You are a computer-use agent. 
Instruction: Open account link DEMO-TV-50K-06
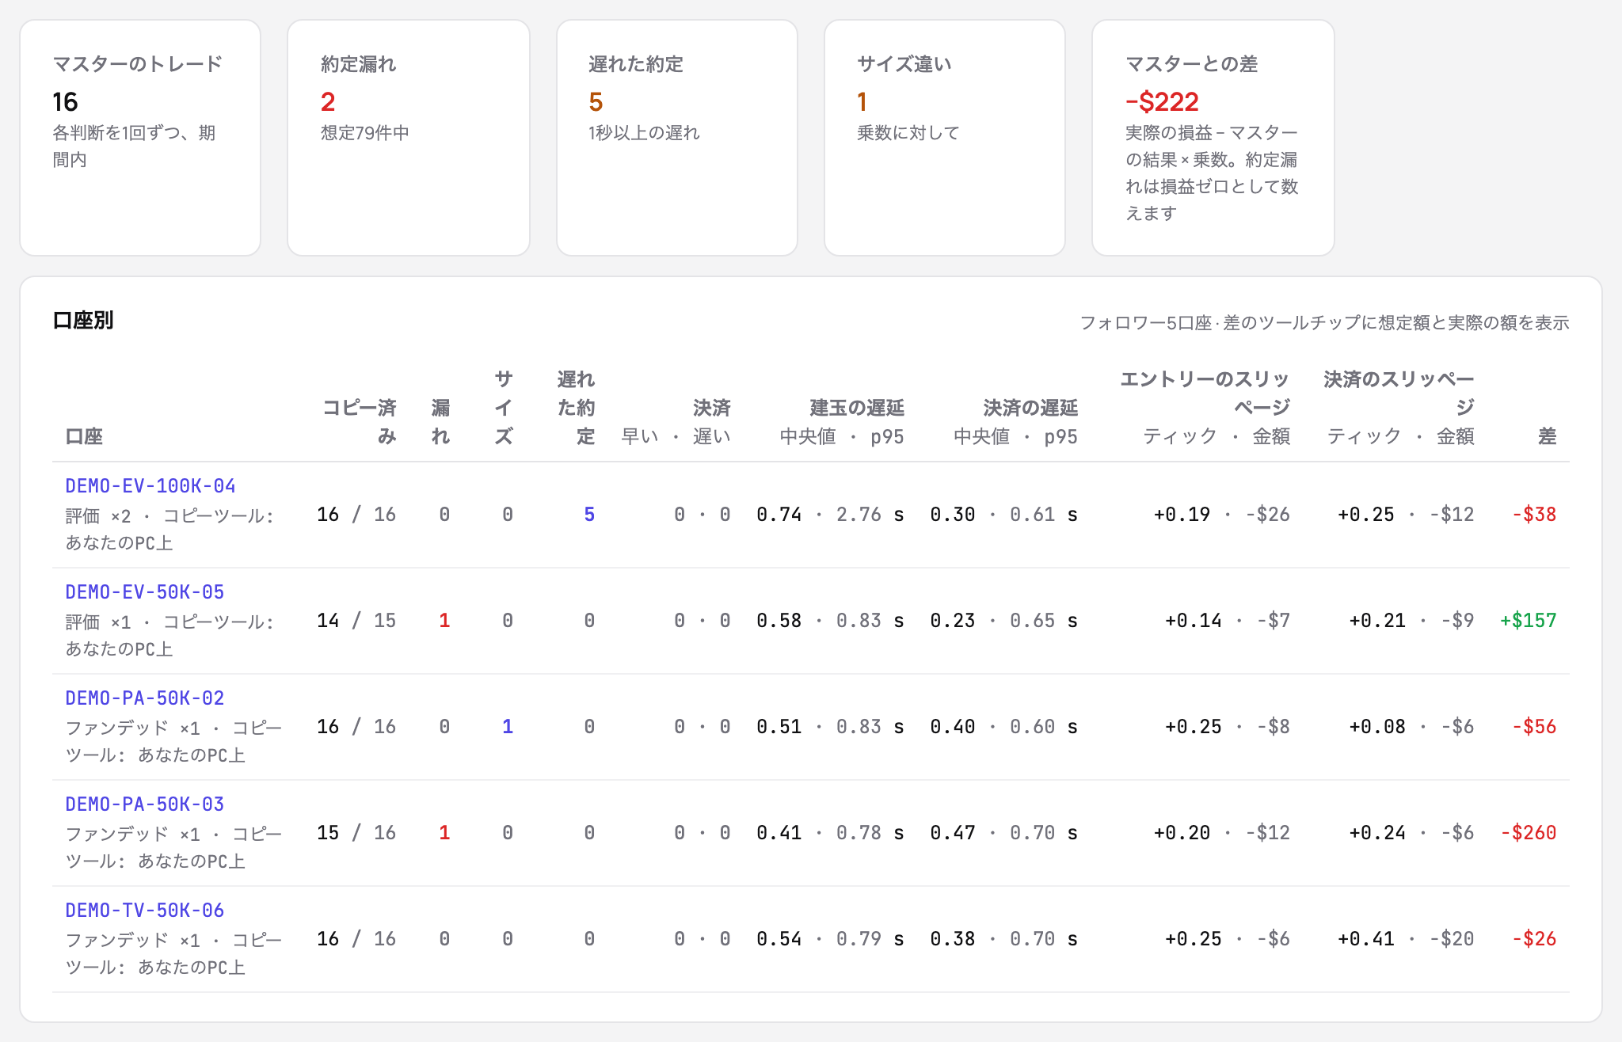[145, 911]
